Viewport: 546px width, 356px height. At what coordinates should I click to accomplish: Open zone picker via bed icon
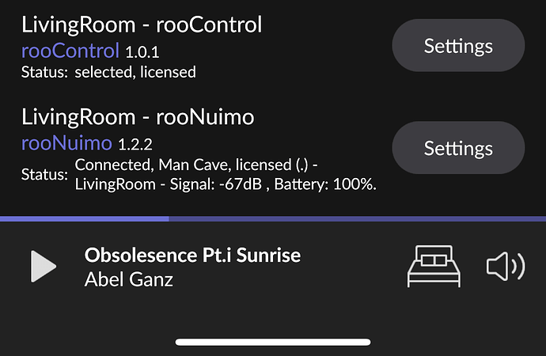point(434,267)
